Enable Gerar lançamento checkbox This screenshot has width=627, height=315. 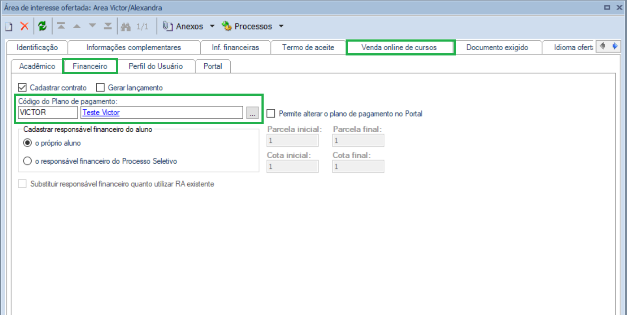click(x=101, y=88)
